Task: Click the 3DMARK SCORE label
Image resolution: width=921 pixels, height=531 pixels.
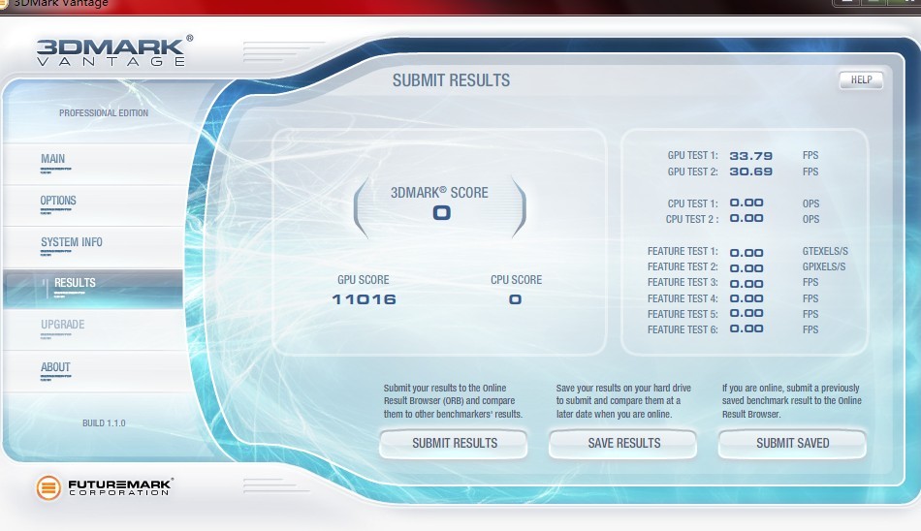Action: (x=439, y=193)
